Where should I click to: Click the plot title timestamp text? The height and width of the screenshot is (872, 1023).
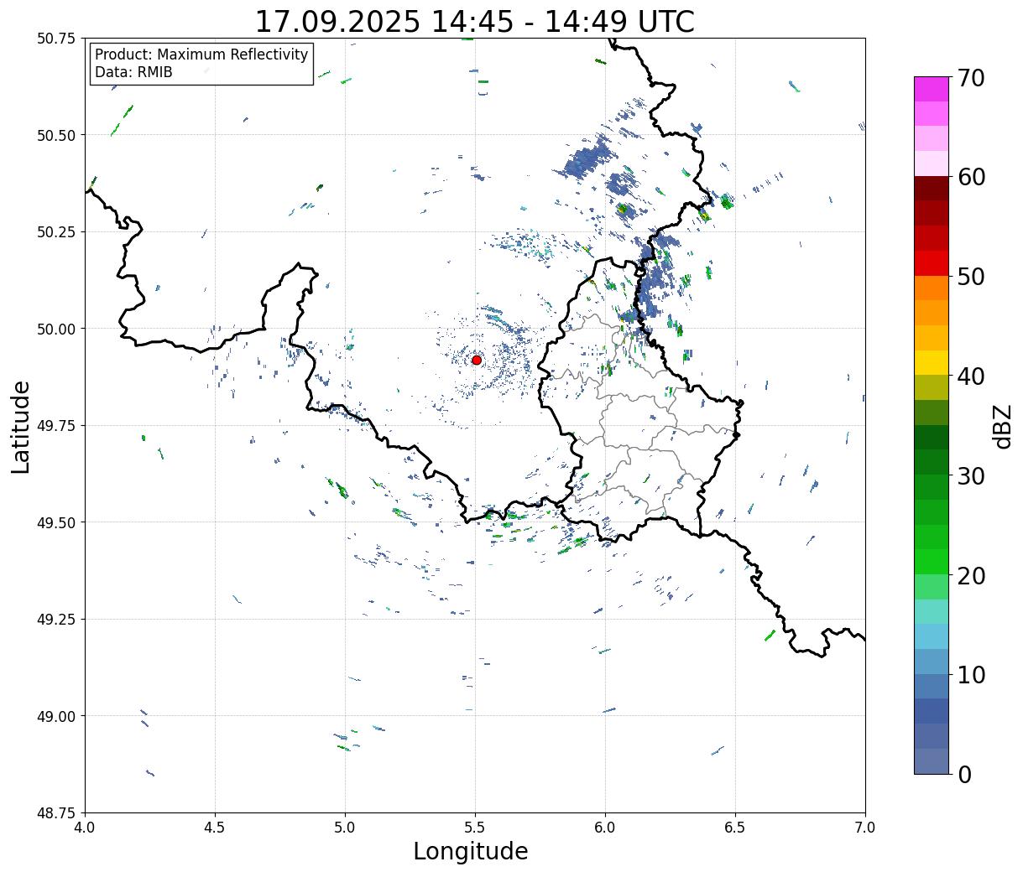coord(474,22)
